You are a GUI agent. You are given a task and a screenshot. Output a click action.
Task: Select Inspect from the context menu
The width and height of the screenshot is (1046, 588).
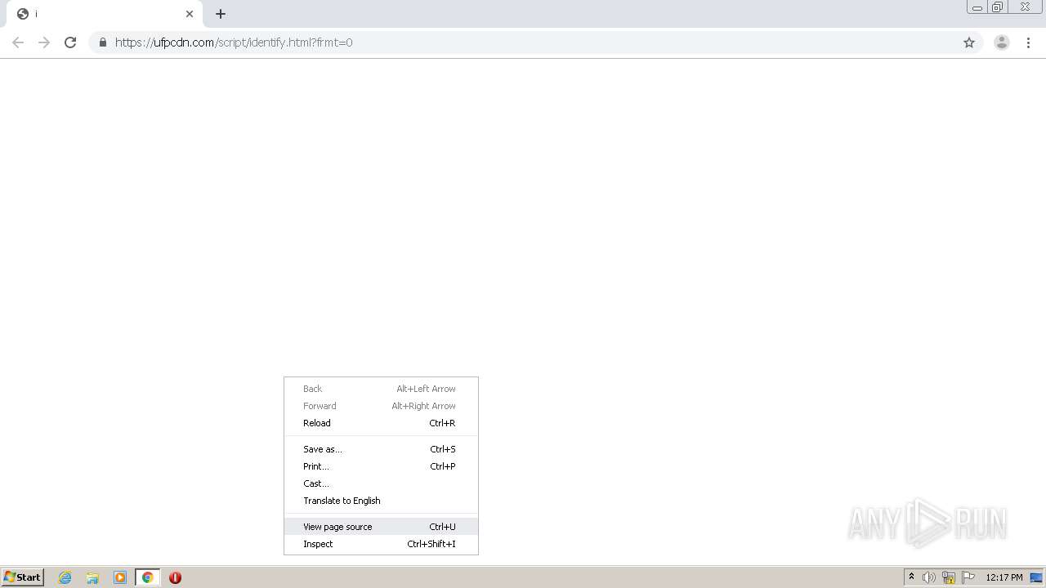click(381, 544)
